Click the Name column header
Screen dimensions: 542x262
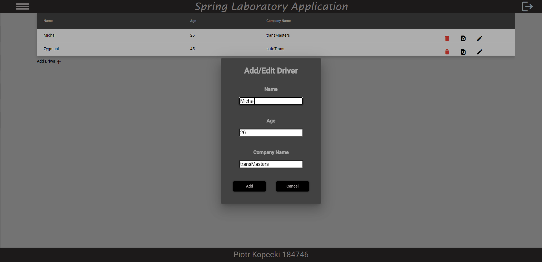point(48,21)
